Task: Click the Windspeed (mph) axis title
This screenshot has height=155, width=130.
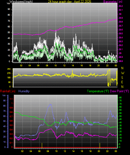Action: coord(21,1)
